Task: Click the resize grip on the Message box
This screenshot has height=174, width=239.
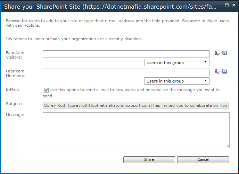Action: (228, 146)
